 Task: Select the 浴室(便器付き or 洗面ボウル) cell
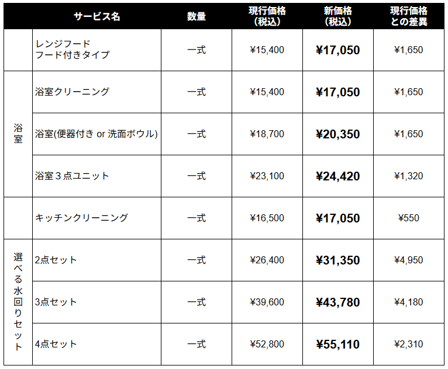coord(97,134)
